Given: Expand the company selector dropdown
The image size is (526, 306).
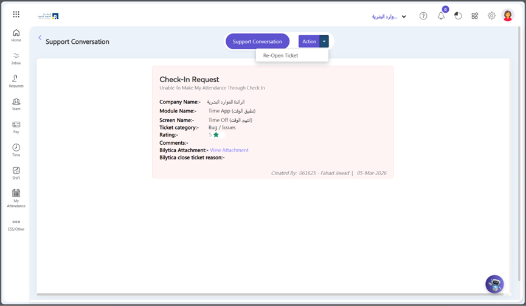Looking at the screenshot, I should click(404, 17).
